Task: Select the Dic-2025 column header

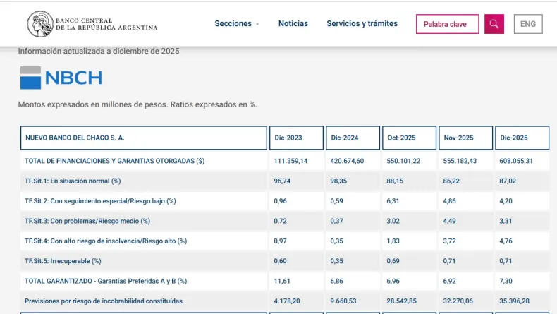Action: (522, 138)
